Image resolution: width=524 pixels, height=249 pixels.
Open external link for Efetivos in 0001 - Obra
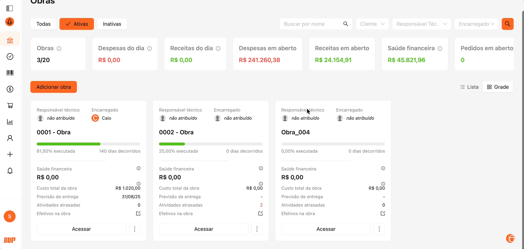[138, 213]
